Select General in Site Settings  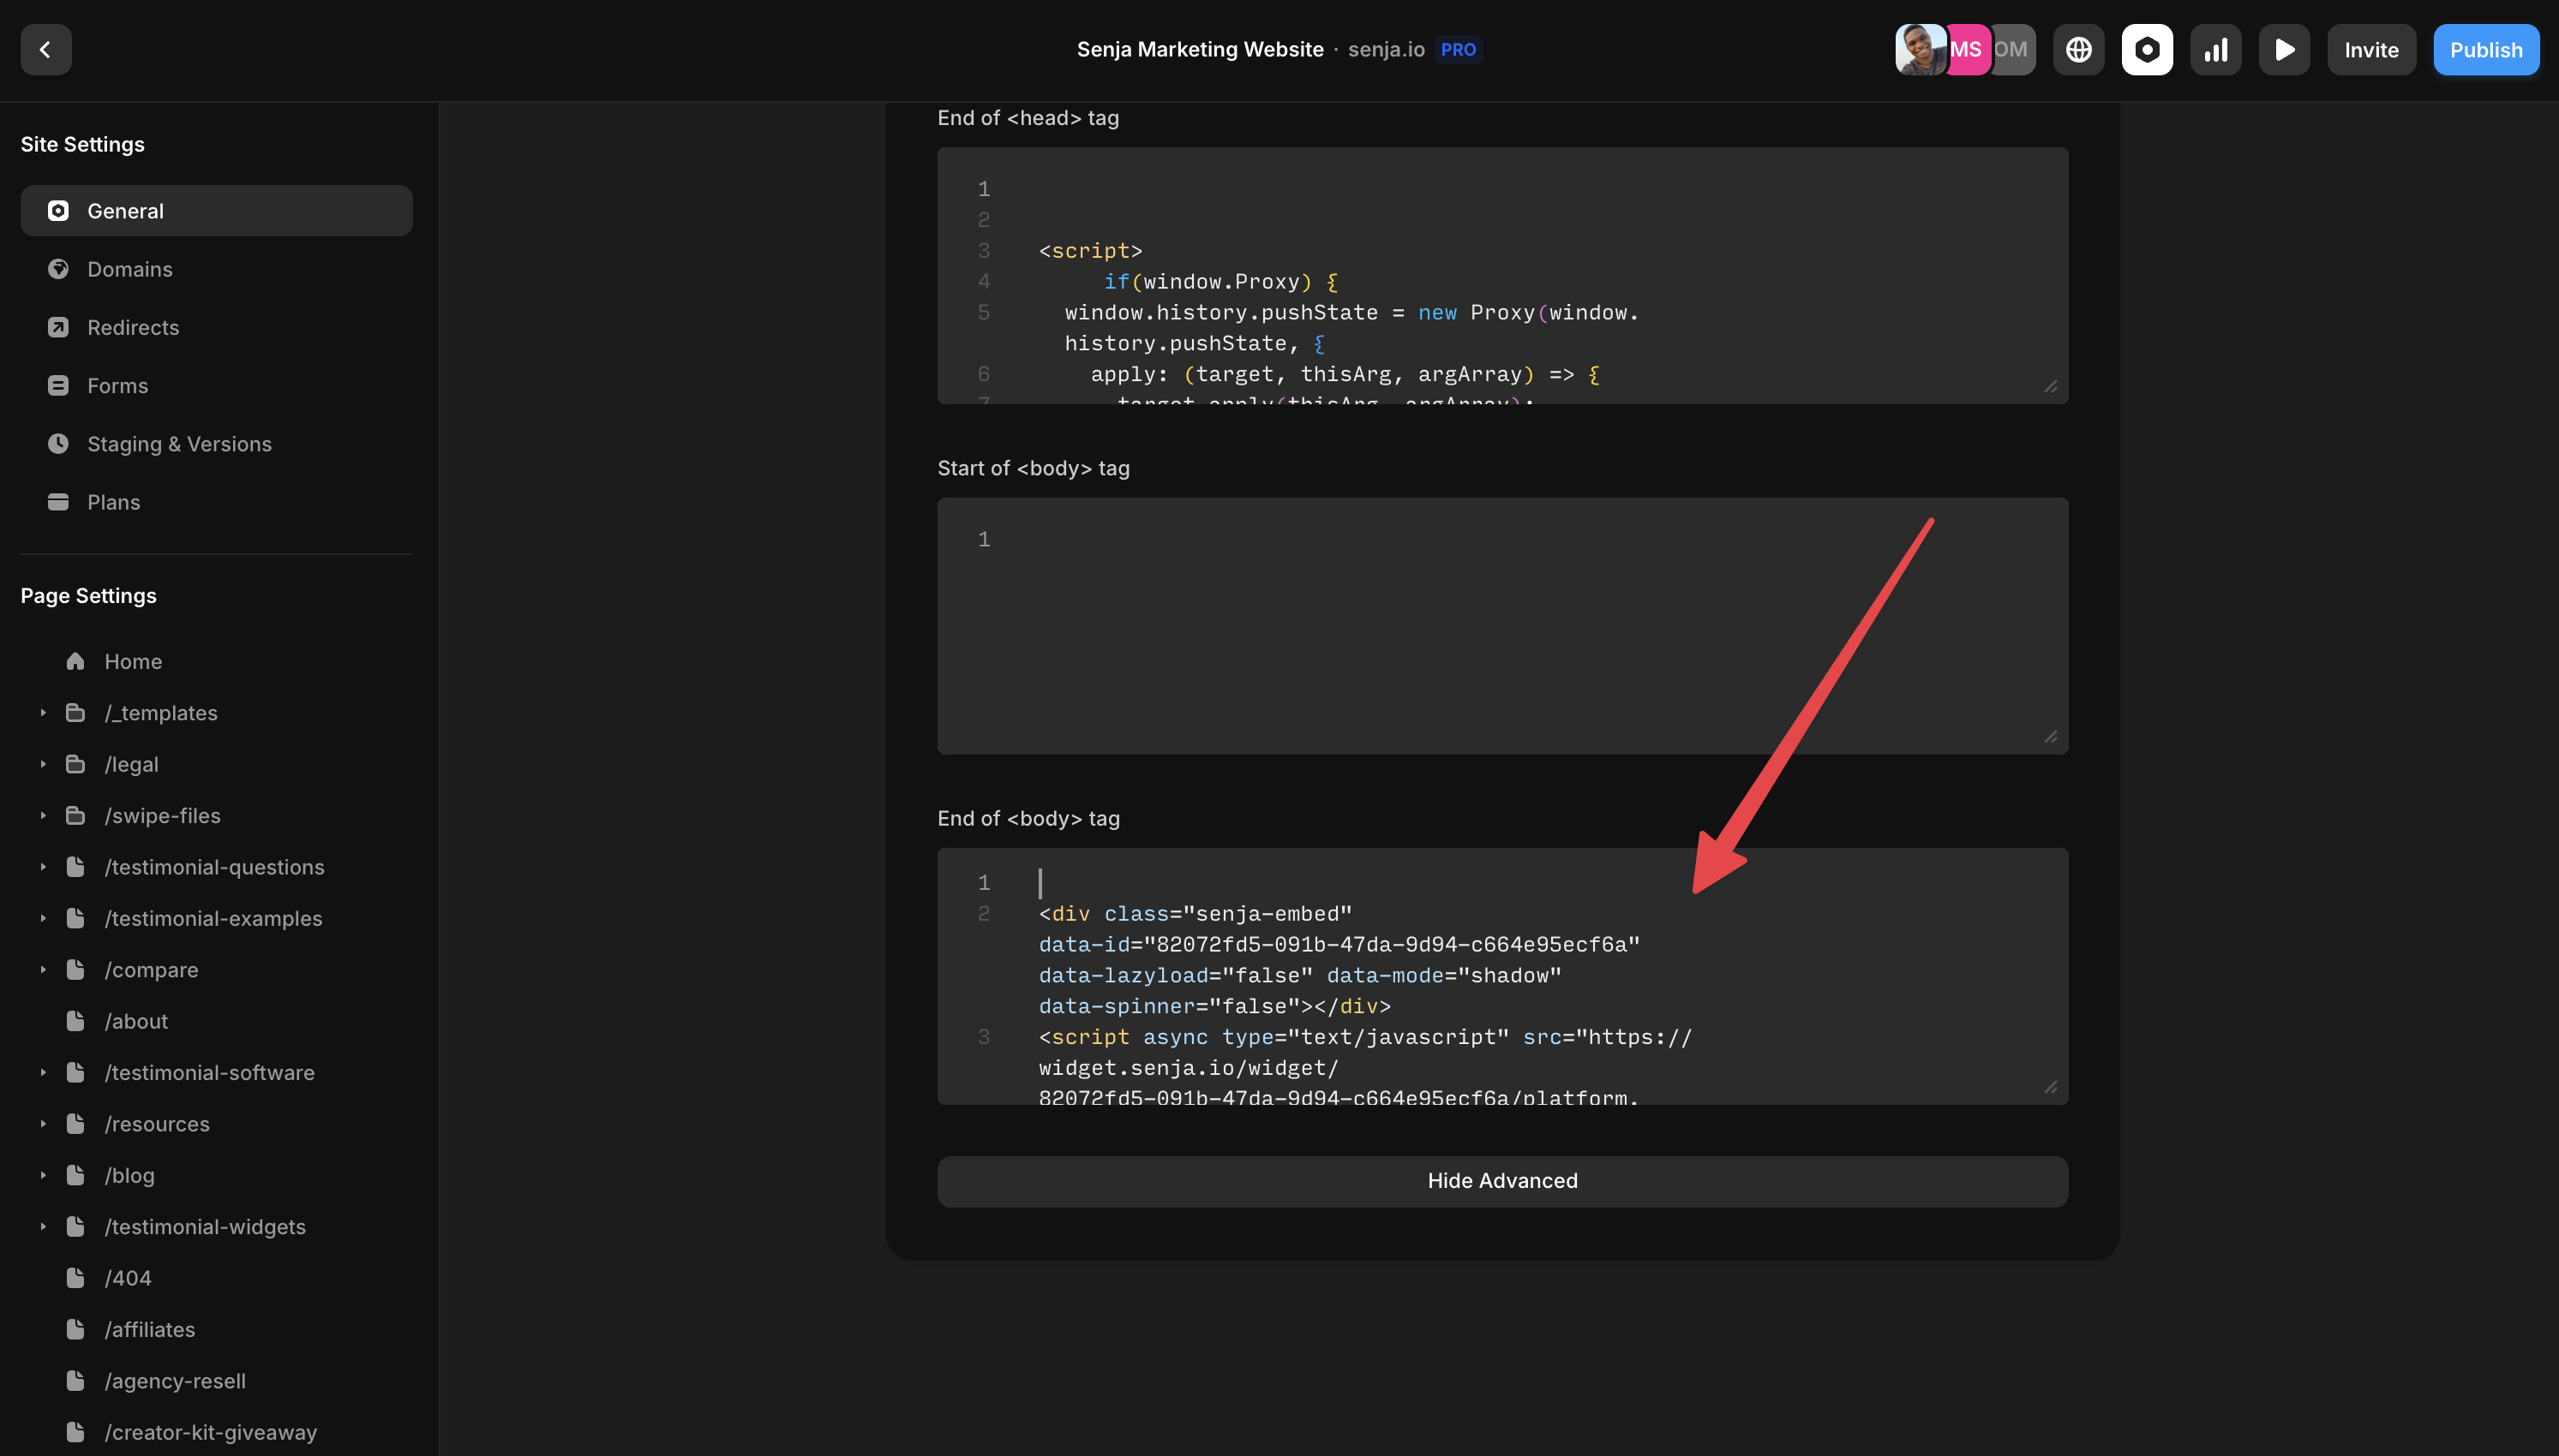click(216, 211)
